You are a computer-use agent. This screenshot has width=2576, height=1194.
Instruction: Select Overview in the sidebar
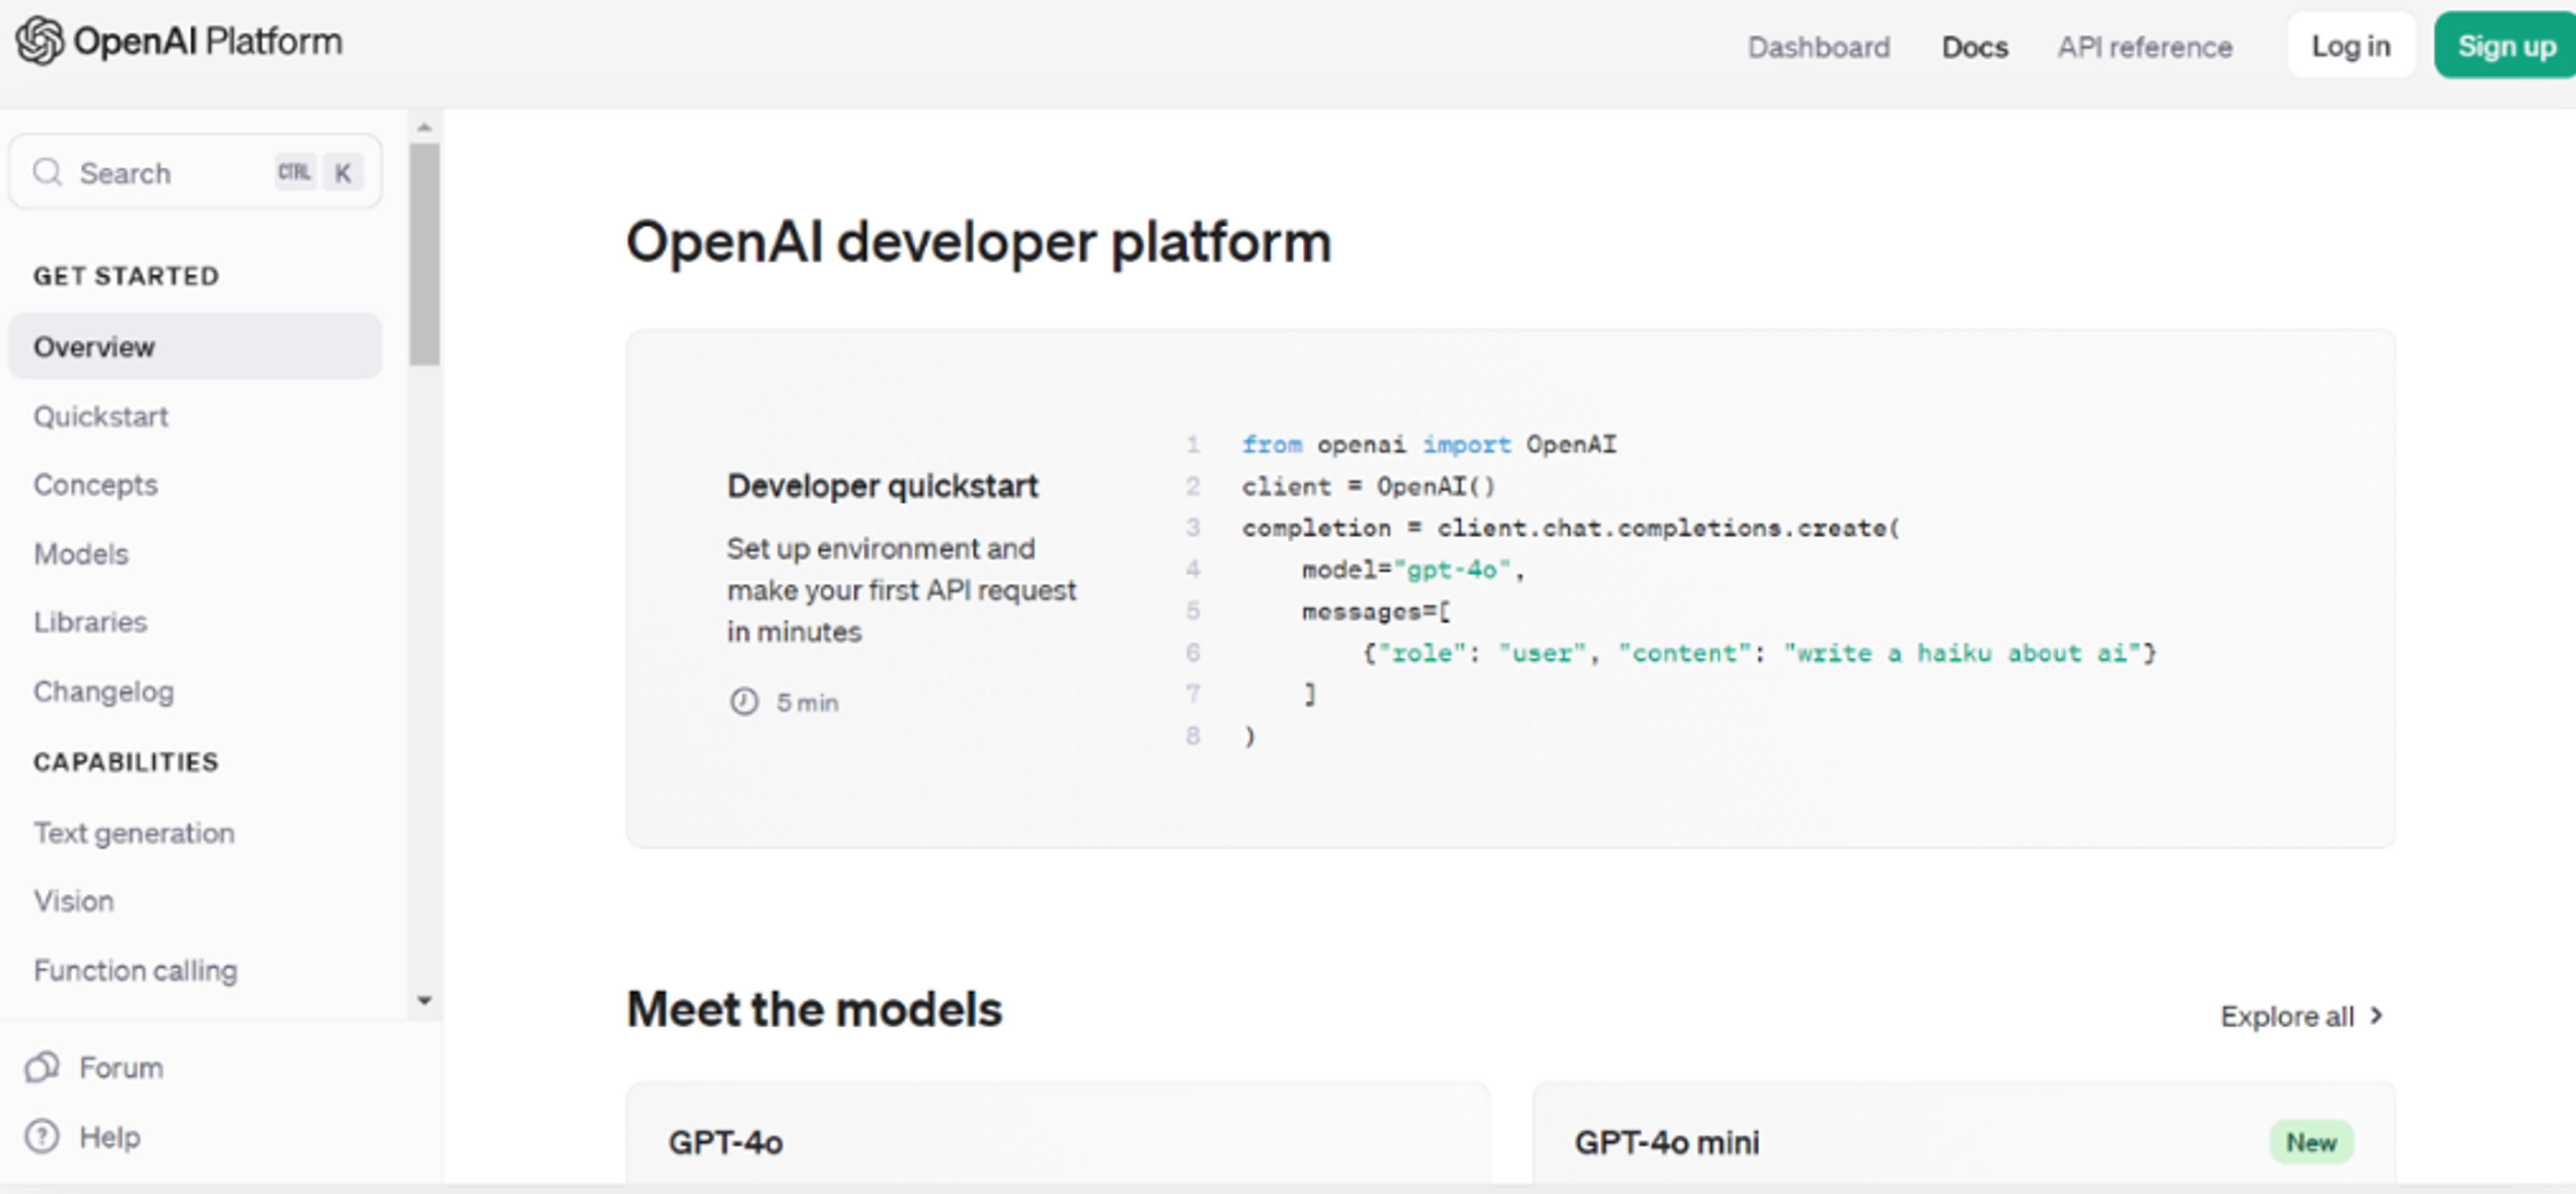point(195,346)
